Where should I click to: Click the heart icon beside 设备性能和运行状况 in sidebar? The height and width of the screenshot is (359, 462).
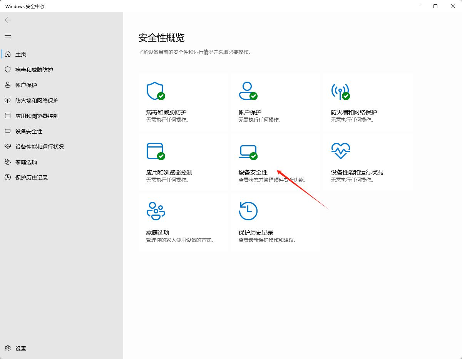click(8, 146)
